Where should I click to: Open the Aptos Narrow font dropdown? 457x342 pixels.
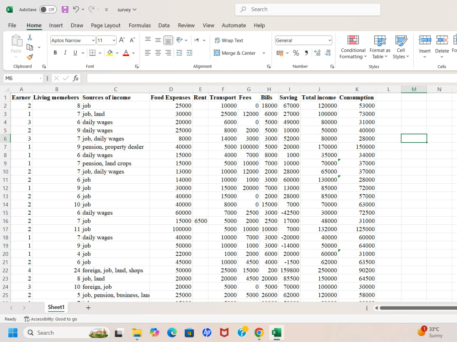point(93,41)
